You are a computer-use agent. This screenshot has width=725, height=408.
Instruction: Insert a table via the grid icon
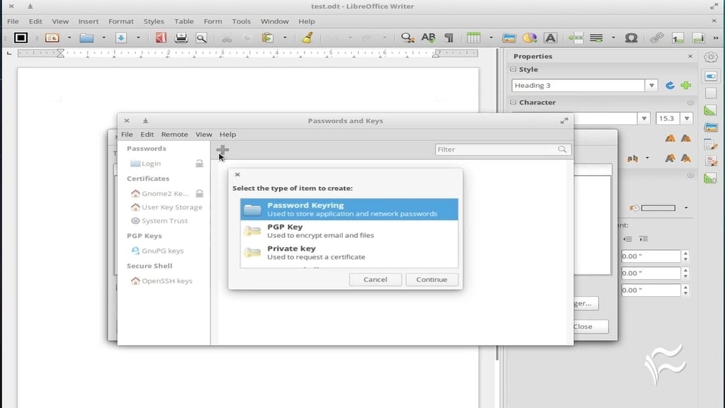point(474,38)
